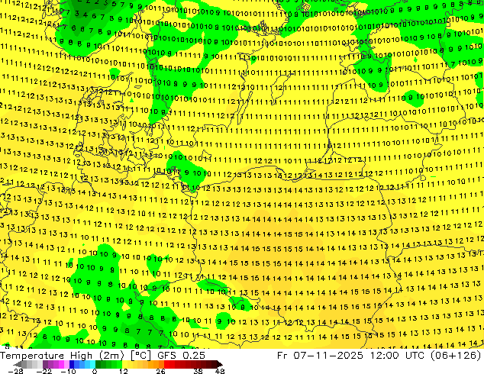The image size is (484, 374).
Task: Click the dark maroon right arrow tip of the legend
Action: point(220,364)
